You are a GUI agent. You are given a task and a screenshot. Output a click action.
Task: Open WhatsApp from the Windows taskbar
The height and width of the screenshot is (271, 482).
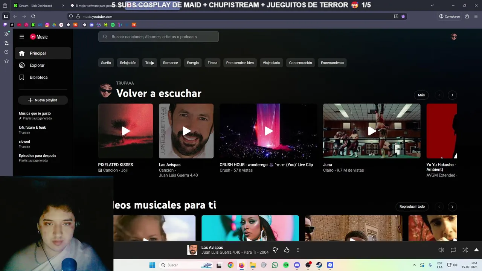point(275,265)
